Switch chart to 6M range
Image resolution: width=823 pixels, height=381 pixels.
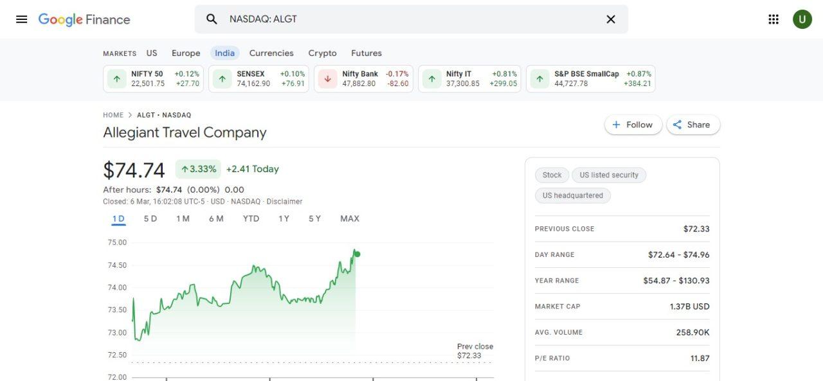click(x=216, y=219)
